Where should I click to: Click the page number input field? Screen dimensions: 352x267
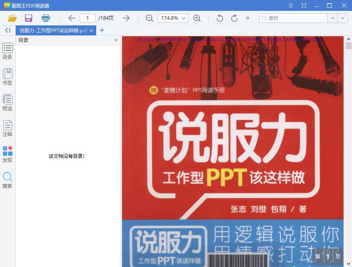(87, 18)
